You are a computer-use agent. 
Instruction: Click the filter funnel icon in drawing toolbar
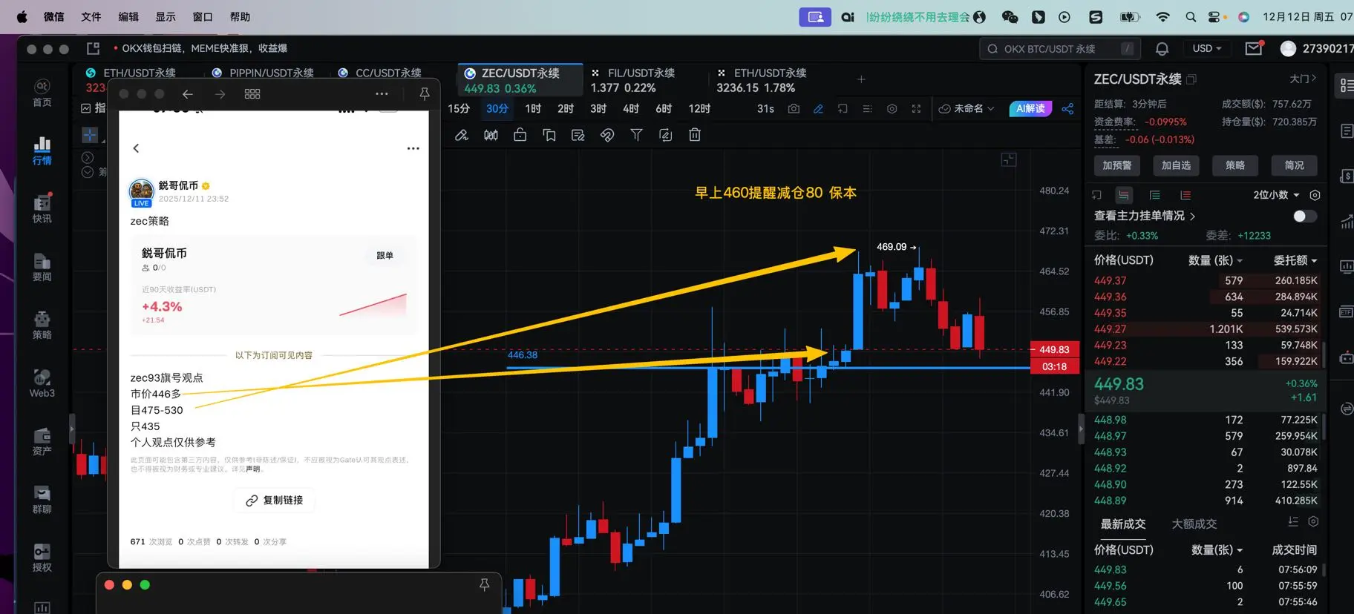click(636, 135)
